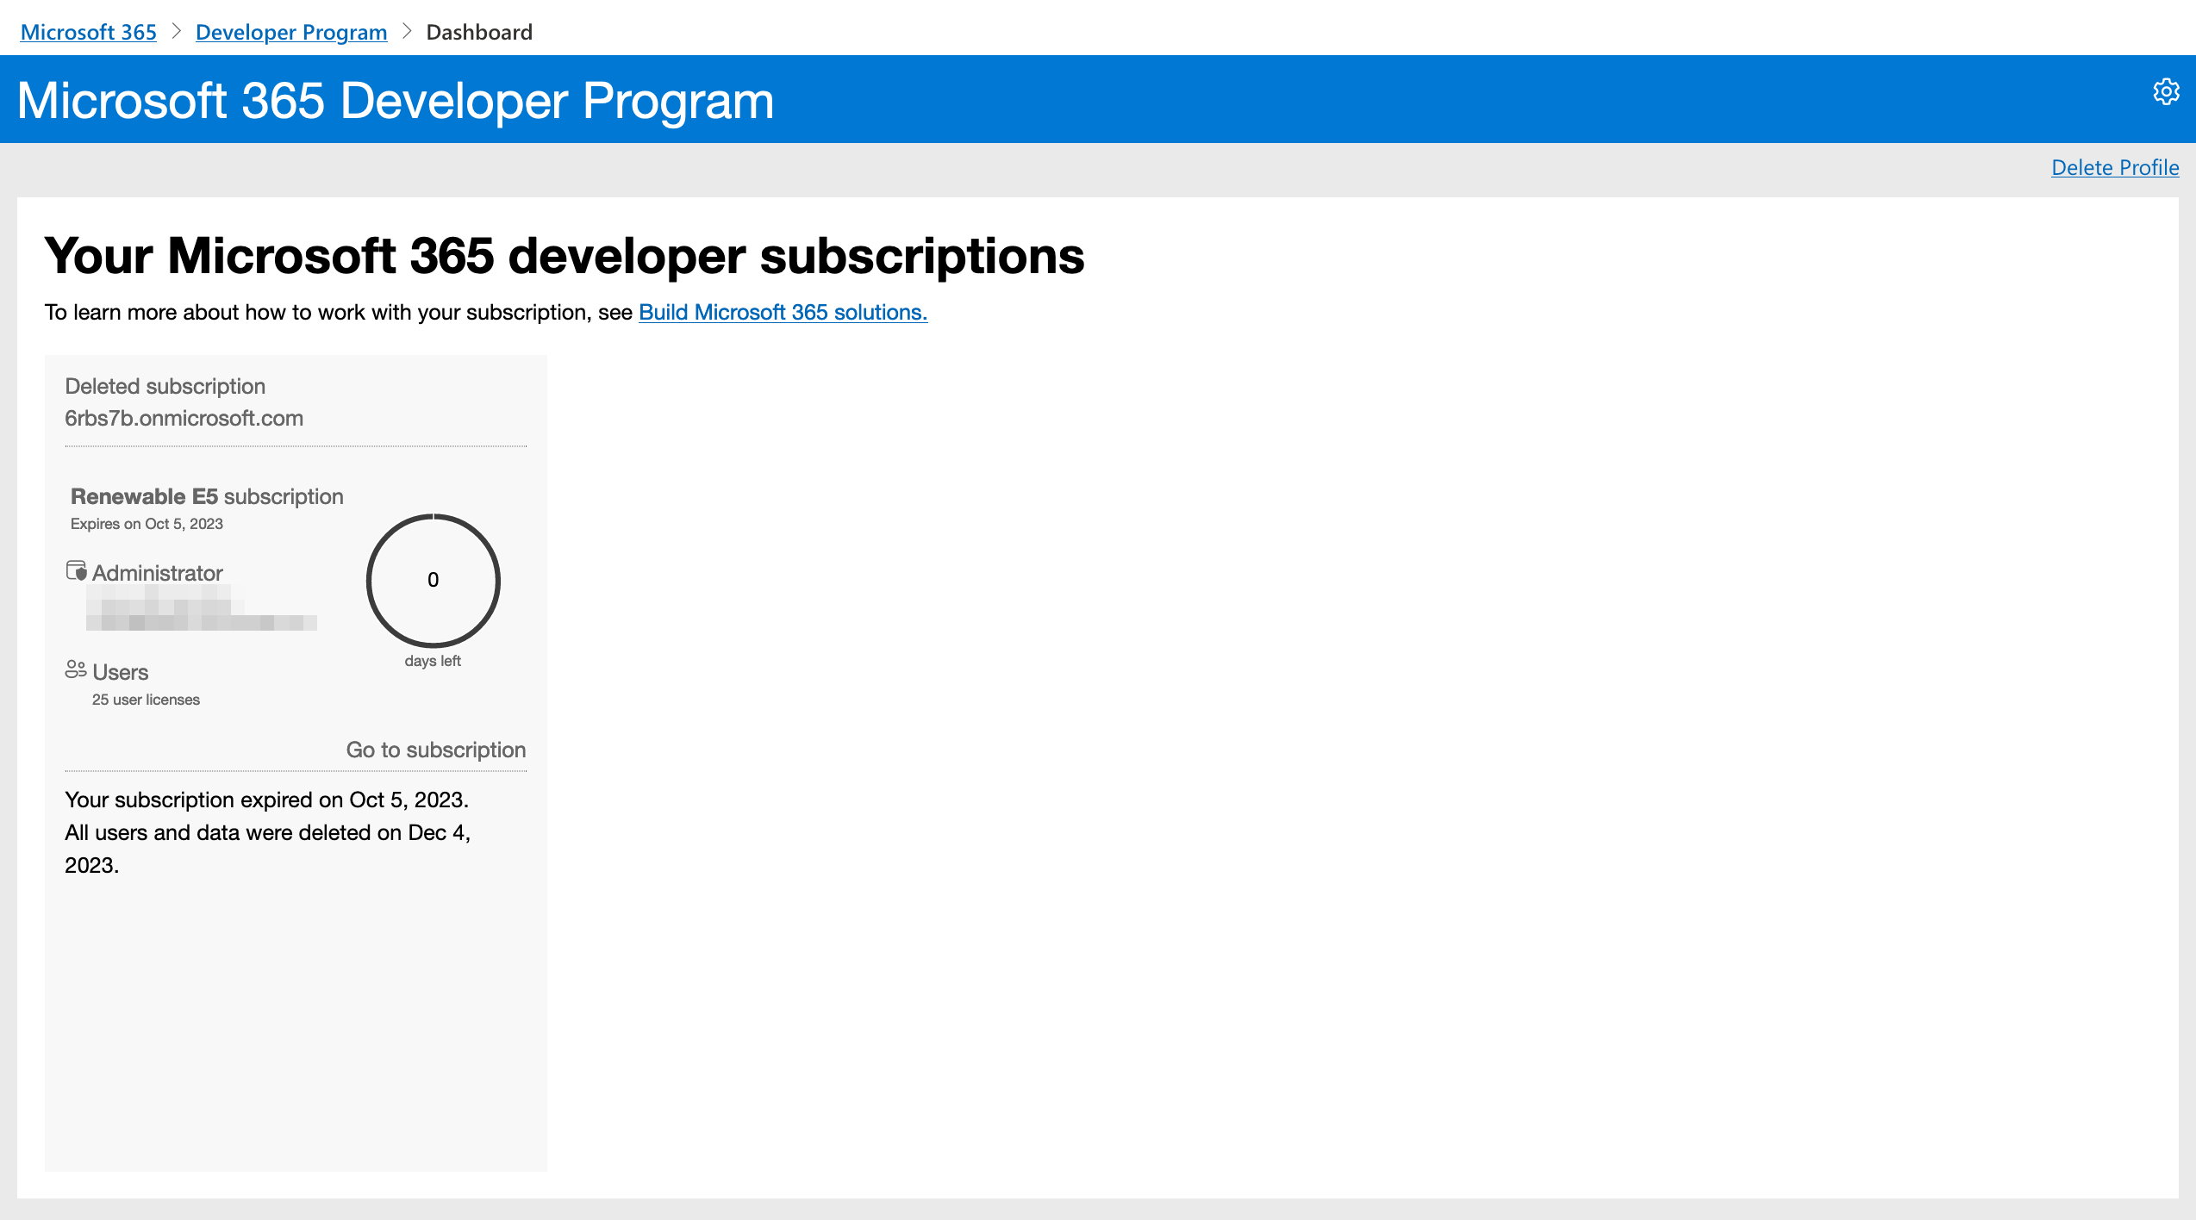
Task: Click the Administrator label
Action: point(158,573)
